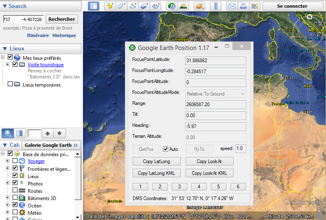Click the Range value field
326x220 pixels.
pyautogui.click(x=216, y=105)
